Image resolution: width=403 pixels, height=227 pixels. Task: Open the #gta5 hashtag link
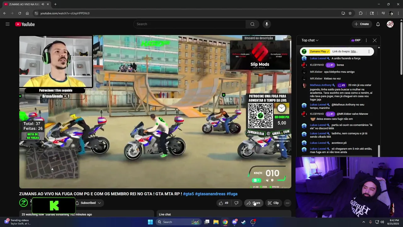click(x=188, y=194)
